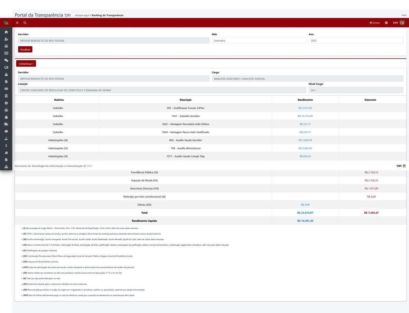Go to home via sidebar house icon

(x=6, y=32)
